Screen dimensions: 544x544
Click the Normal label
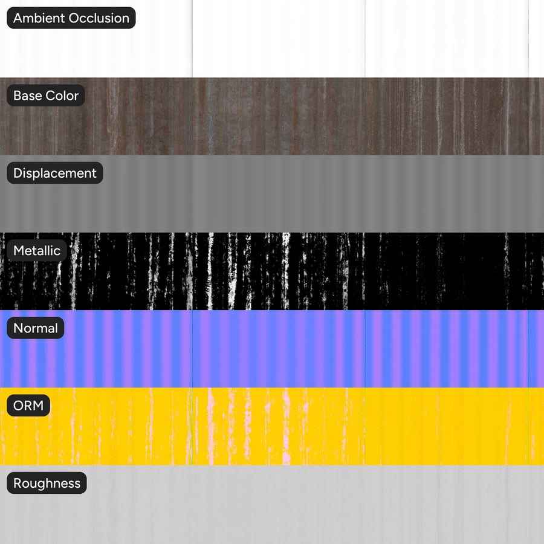pos(36,328)
